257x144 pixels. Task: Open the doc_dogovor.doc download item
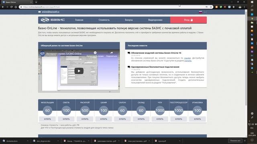pos(43,141)
